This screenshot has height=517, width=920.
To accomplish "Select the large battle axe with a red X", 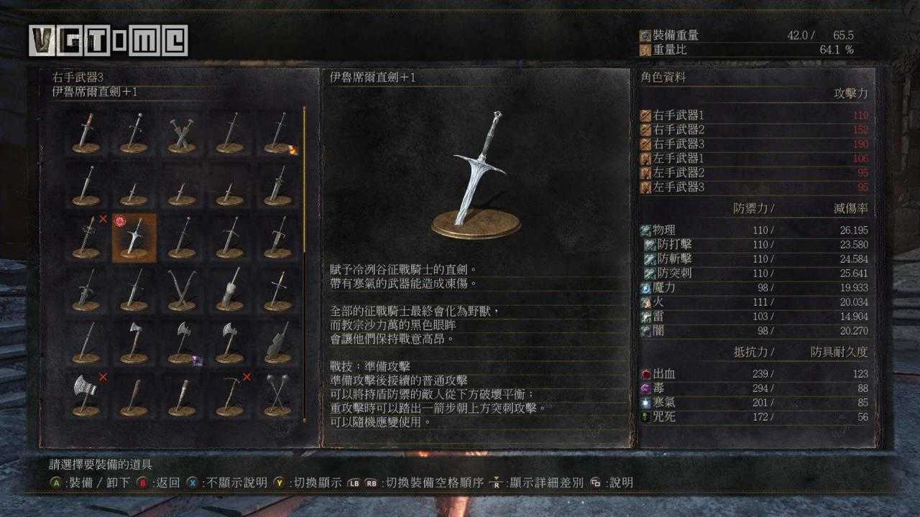I will (x=86, y=394).
